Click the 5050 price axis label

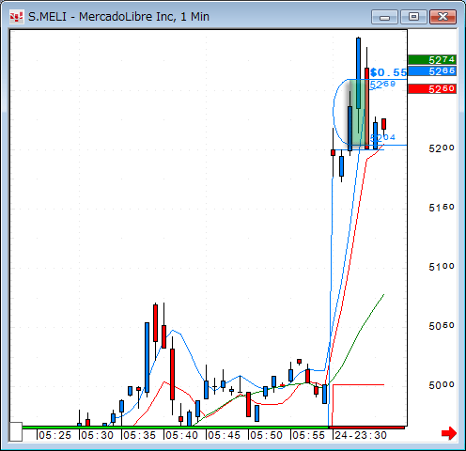click(x=442, y=326)
